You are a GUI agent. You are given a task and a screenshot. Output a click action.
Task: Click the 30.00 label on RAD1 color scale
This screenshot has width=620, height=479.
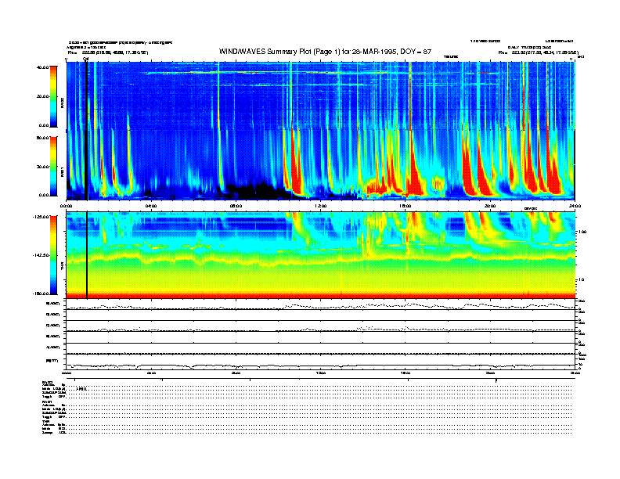tap(43, 167)
